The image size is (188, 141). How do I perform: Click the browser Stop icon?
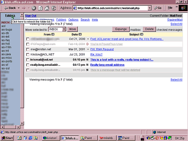(x=33, y=8)
